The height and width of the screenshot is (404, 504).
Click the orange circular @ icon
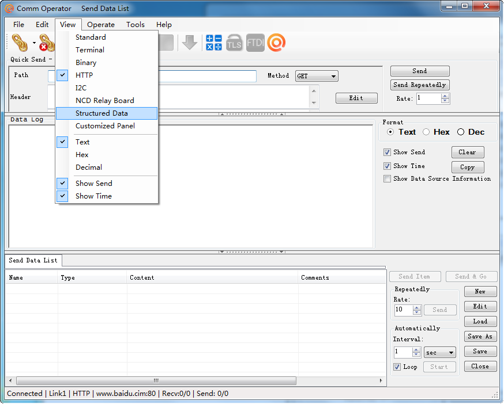(276, 43)
